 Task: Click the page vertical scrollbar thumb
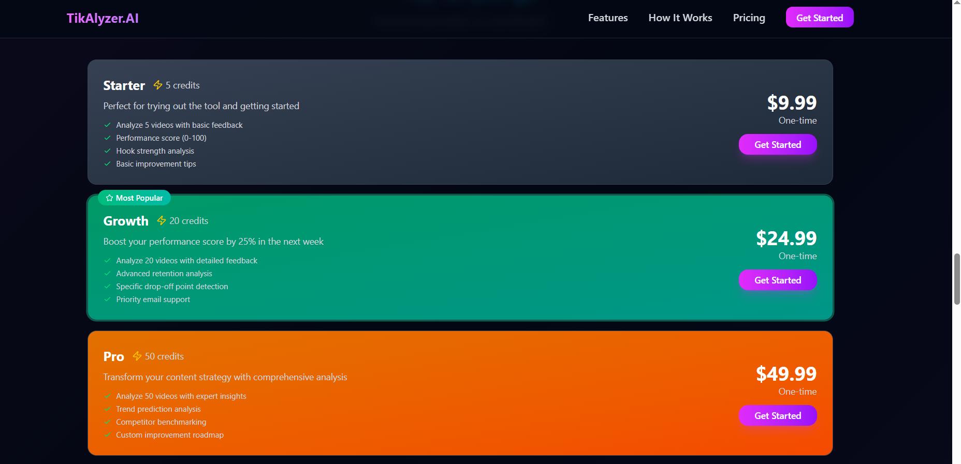click(957, 279)
